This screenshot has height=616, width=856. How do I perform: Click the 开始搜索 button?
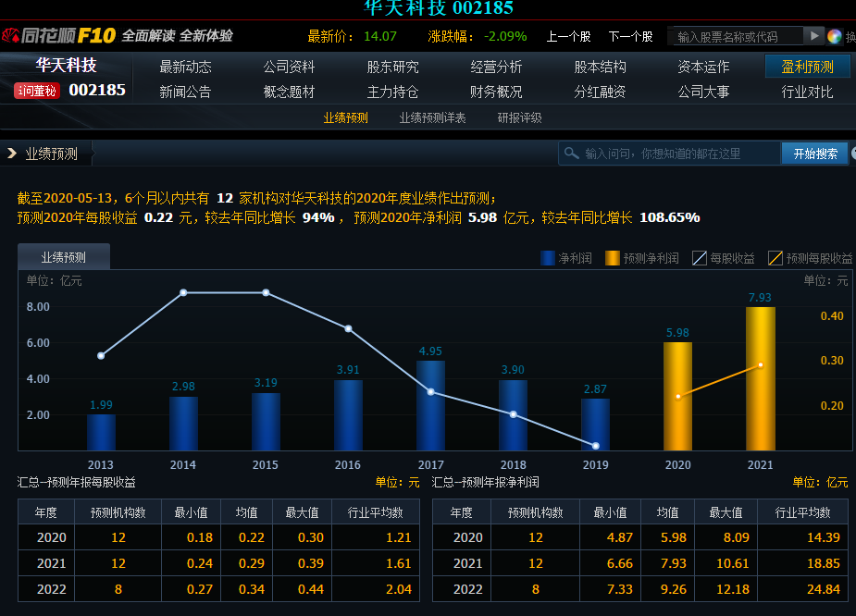815,154
